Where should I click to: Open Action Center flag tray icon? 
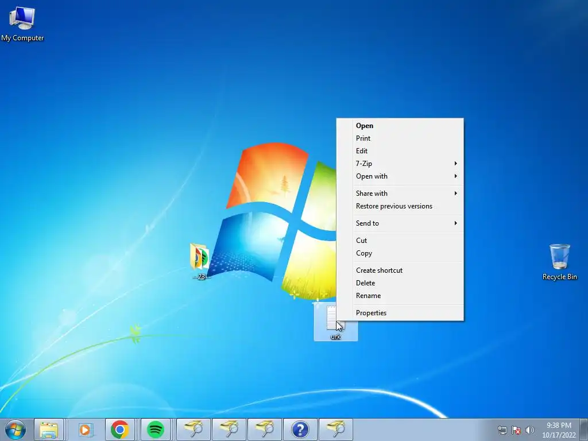click(516, 430)
